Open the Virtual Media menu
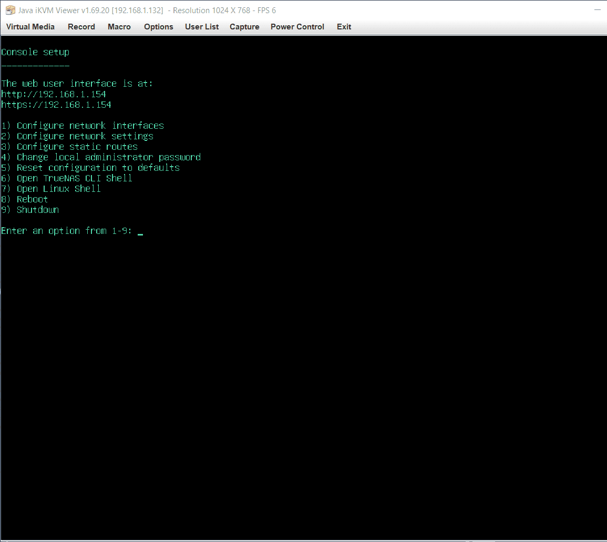 pos(30,27)
